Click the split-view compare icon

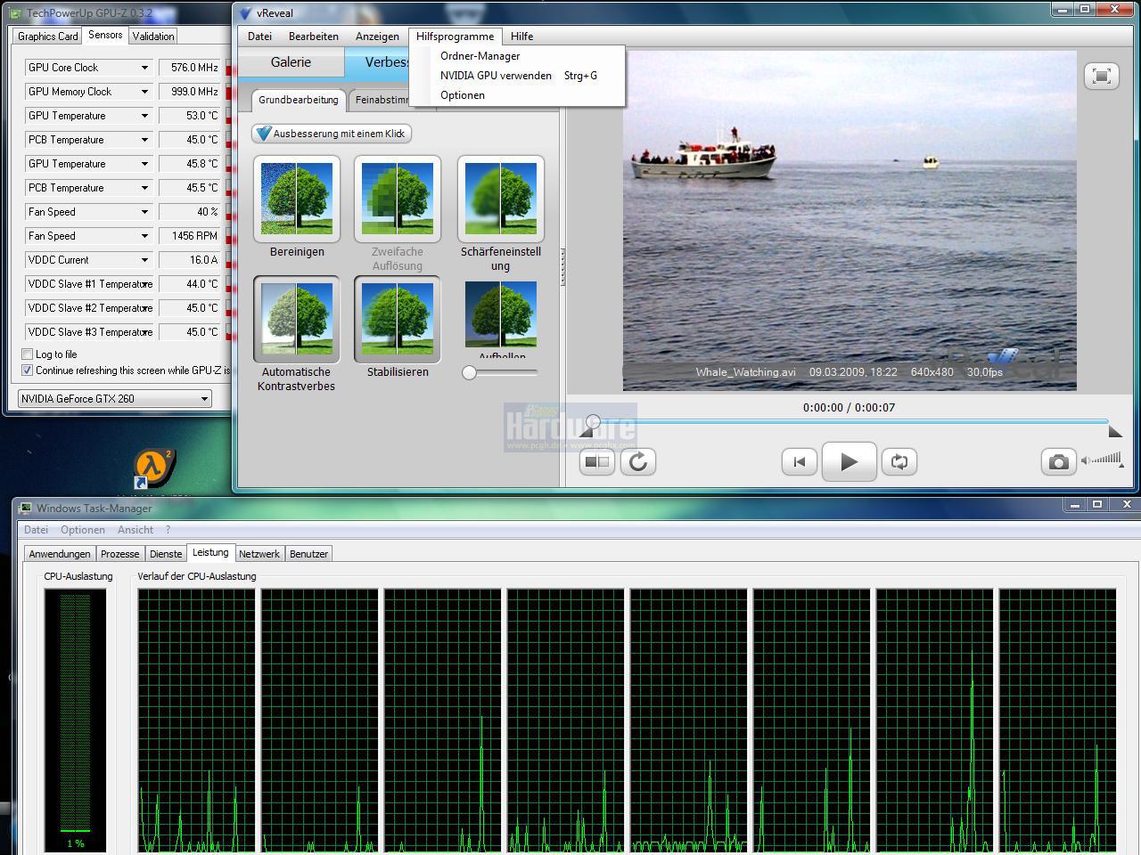point(597,461)
